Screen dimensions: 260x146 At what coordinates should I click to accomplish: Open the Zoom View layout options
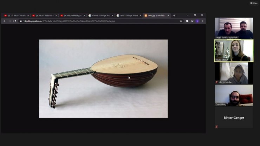[253, 3]
